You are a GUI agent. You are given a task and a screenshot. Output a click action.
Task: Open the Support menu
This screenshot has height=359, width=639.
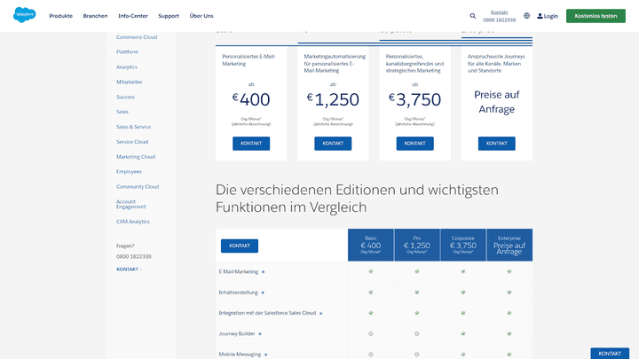(169, 16)
